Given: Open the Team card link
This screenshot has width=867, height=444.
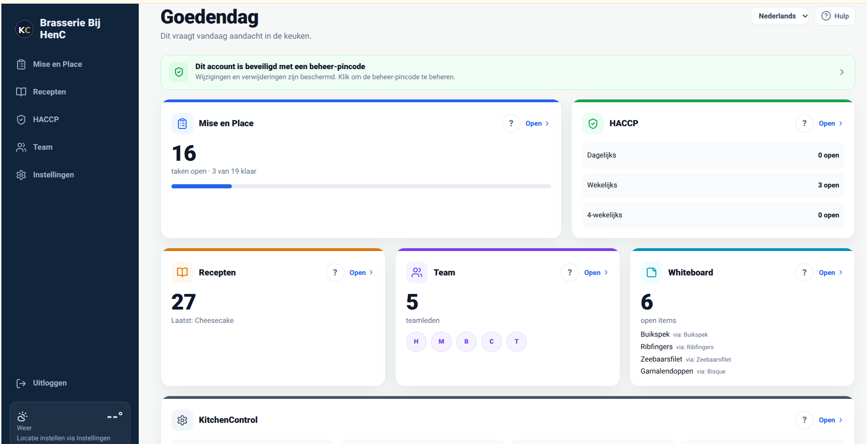Looking at the screenshot, I should click(x=596, y=273).
